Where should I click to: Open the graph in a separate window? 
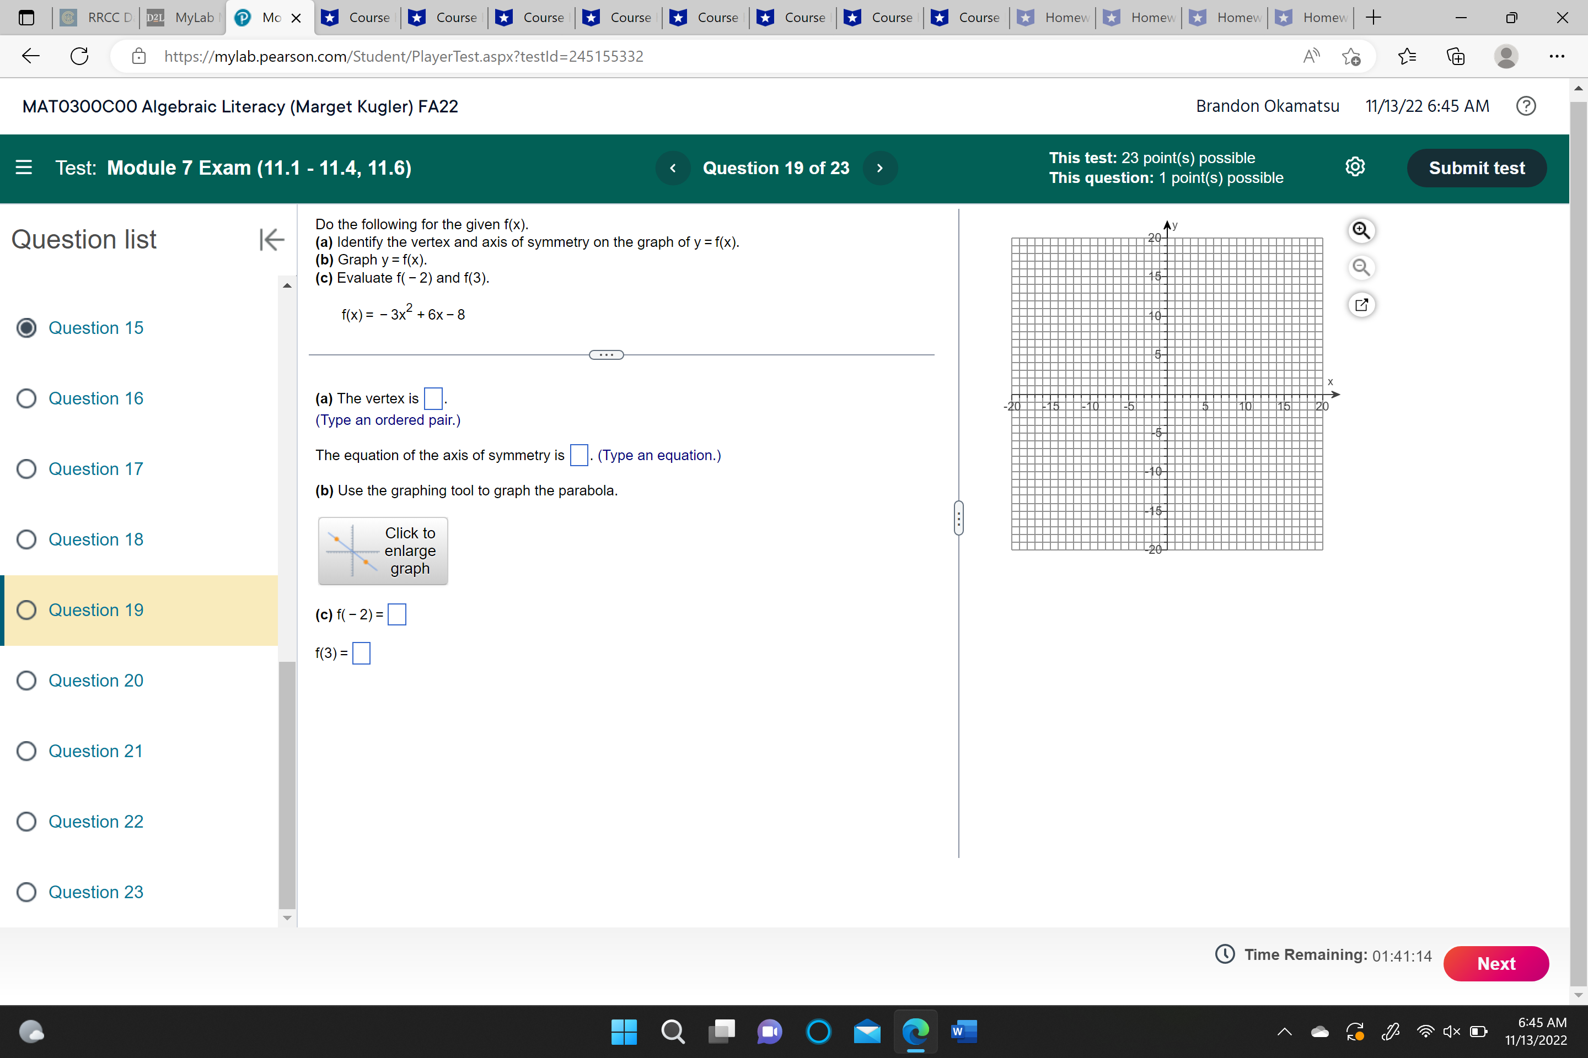tap(1361, 305)
